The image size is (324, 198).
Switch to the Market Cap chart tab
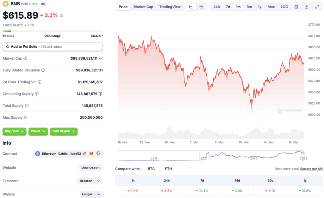(x=143, y=7)
